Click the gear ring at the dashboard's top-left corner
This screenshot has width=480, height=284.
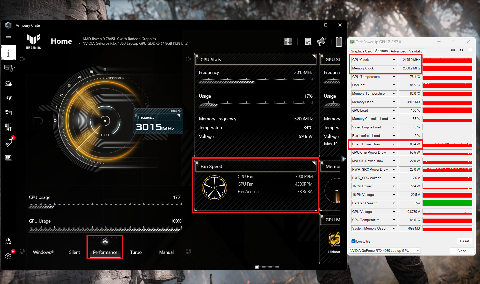(22, 59)
